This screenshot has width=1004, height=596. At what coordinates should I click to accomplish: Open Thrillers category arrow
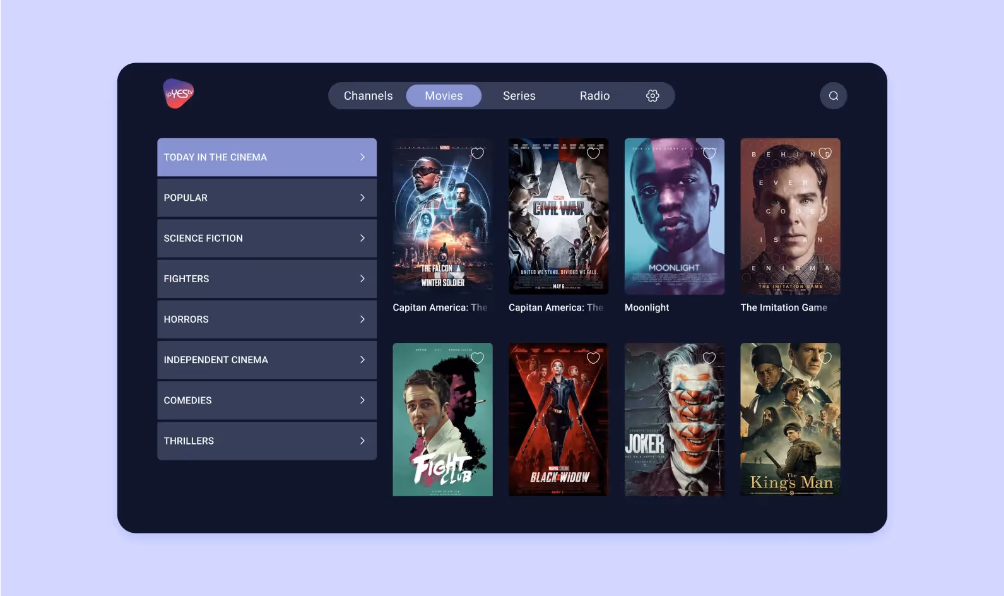point(362,441)
